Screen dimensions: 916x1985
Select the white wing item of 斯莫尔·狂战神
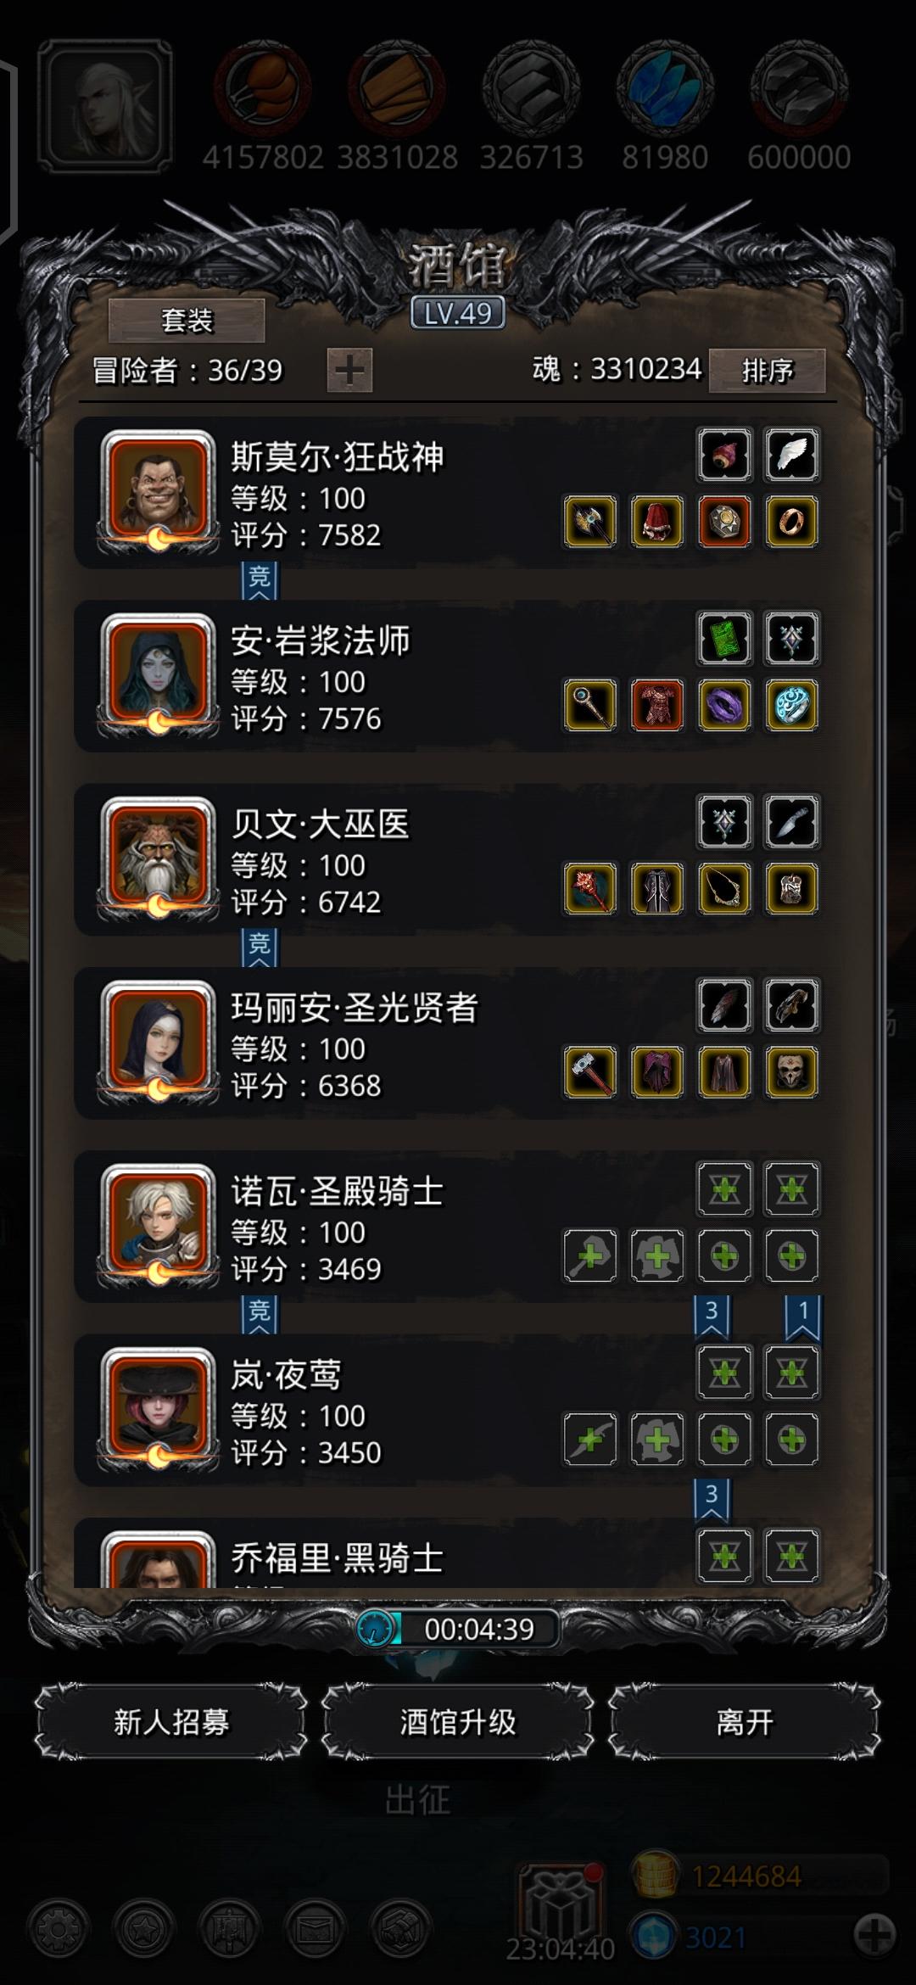pos(791,455)
